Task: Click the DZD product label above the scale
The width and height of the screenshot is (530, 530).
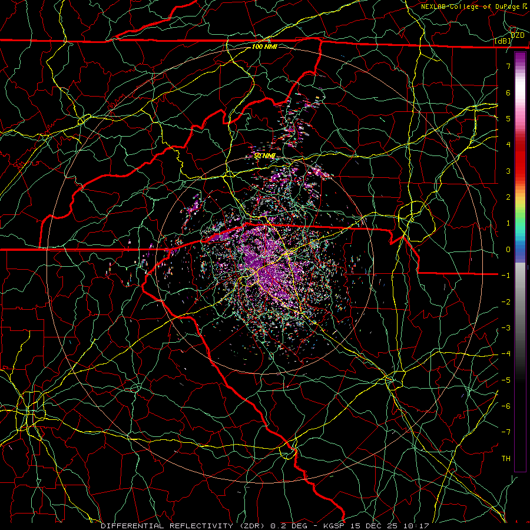Action: click(518, 35)
